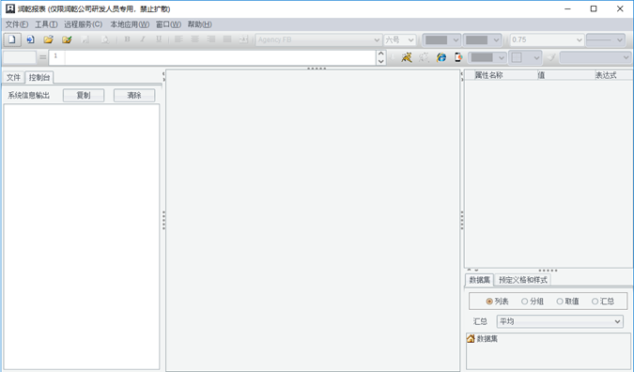This screenshot has width=634, height=372.
Task: Click the app logo in the title bar
Action: click(10, 8)
